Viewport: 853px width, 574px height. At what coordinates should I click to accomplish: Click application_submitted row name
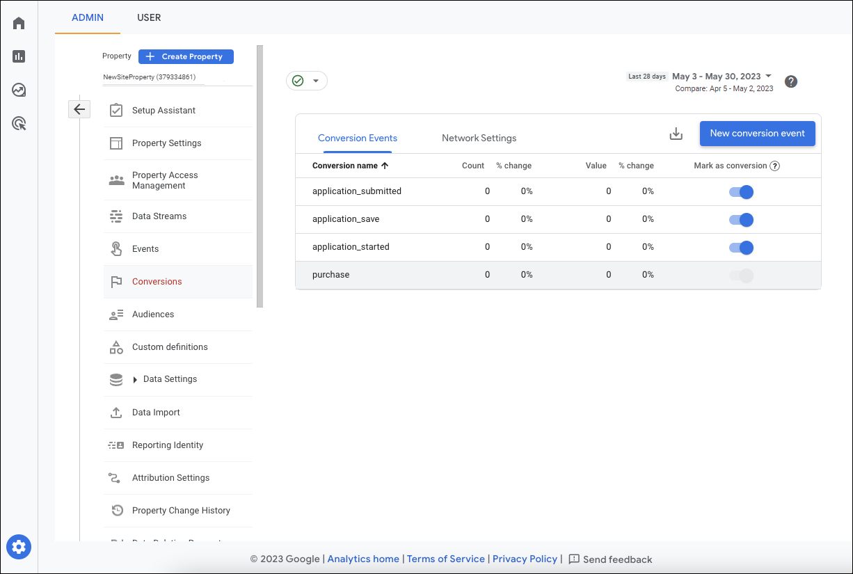coord(357,191)
